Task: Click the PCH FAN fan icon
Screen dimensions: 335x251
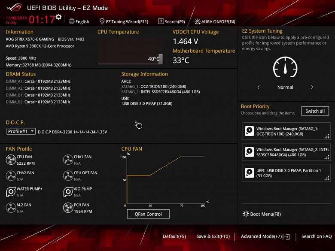Action: tap(68, 208)
